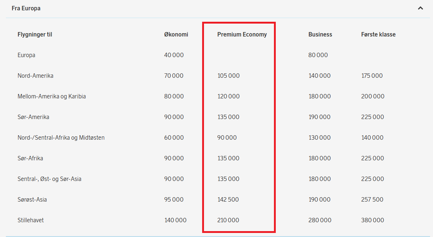Select the Sentral-, Øst- og Sør-Asia label
433x237 pixels.
(49, 179)
